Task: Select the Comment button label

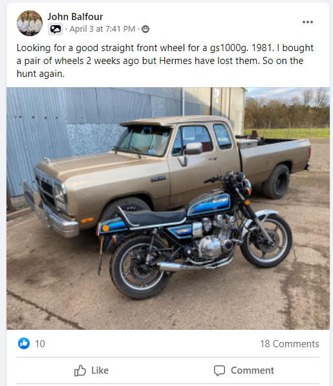Action: pos(252,370)
